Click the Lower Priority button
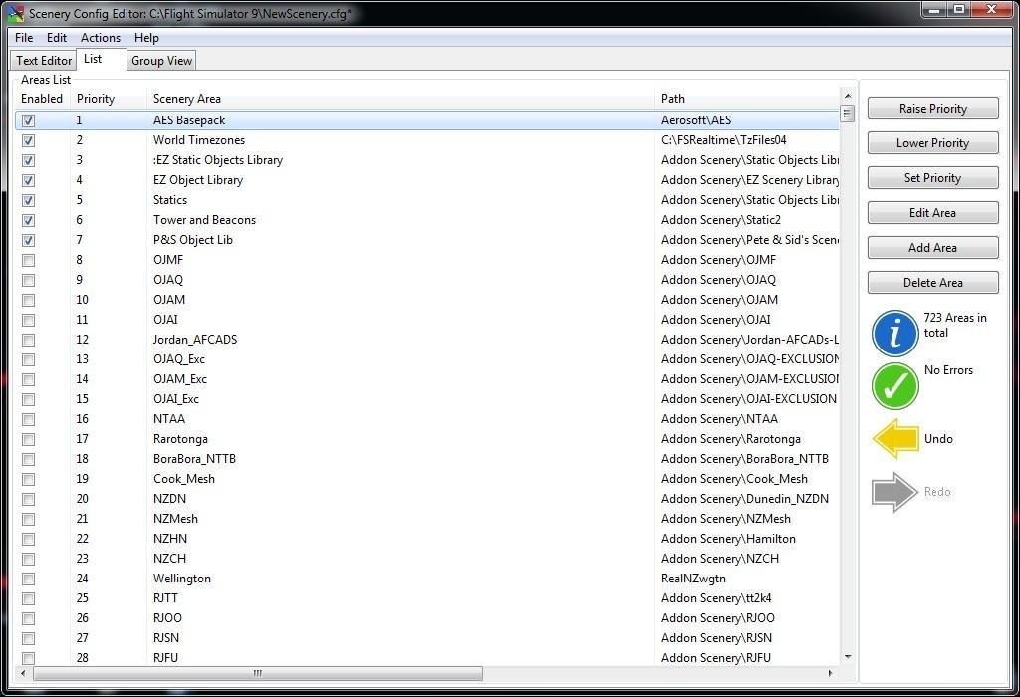Viewport: 1020px width, 697px height. (x=932, y=143)
